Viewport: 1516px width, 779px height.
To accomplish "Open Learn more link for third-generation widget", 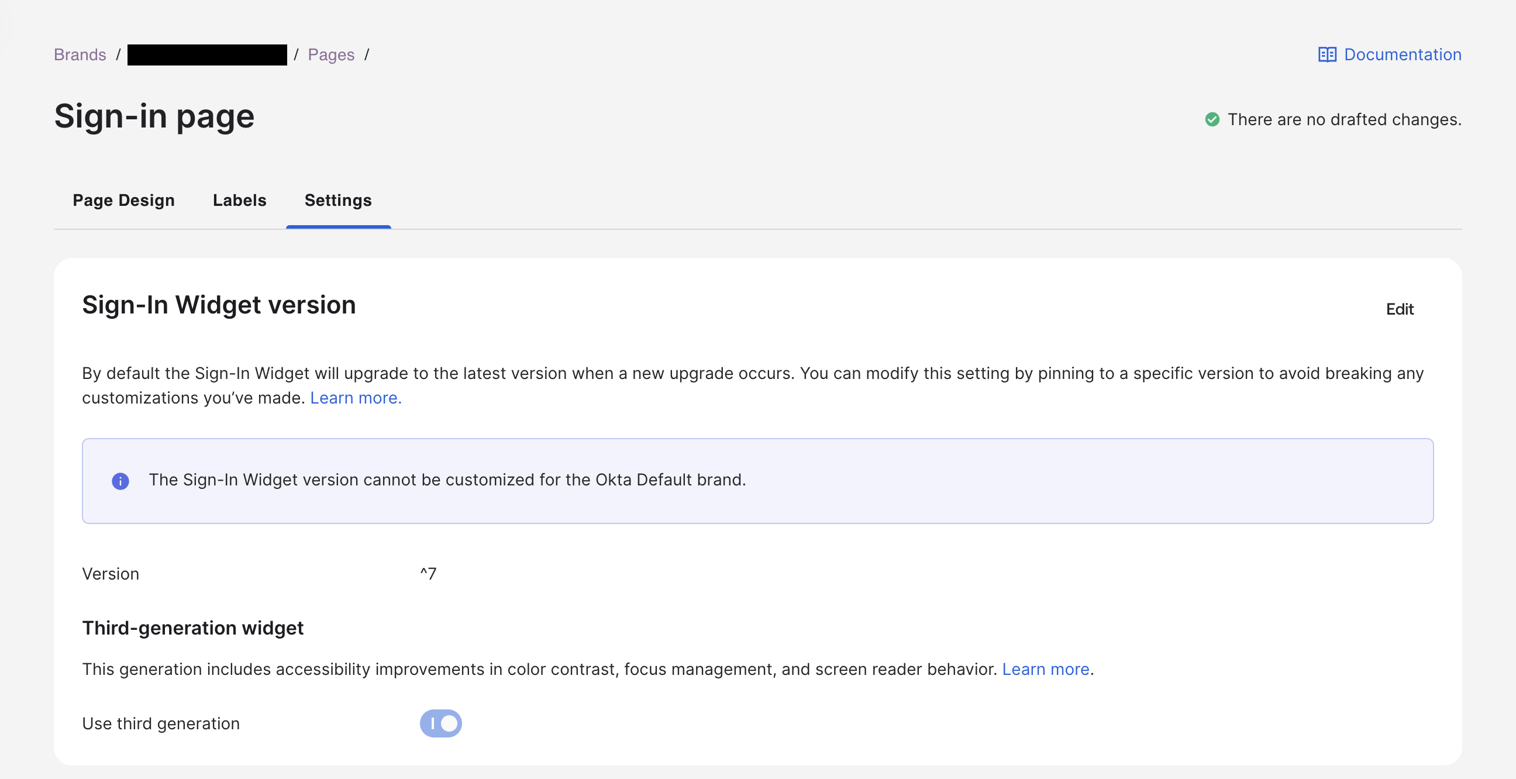I will [x=1046, y=669].
